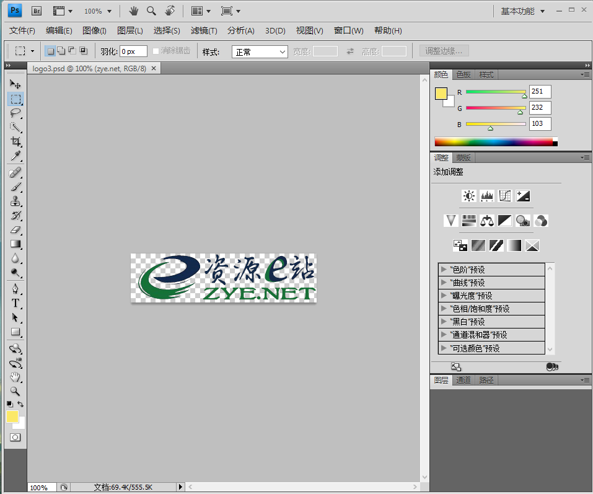Select the Spot Healing Brush tool
The width and height of the screenshot is (593, 494).
pos(15,173)
